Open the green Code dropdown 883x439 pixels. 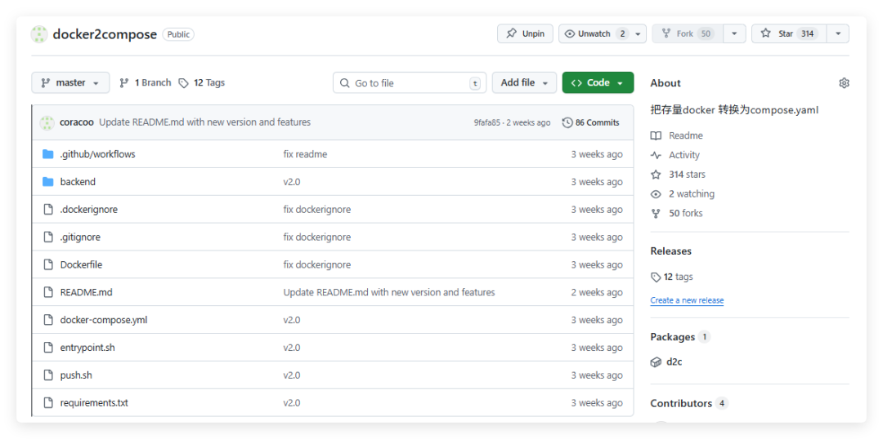click(598, 82)
